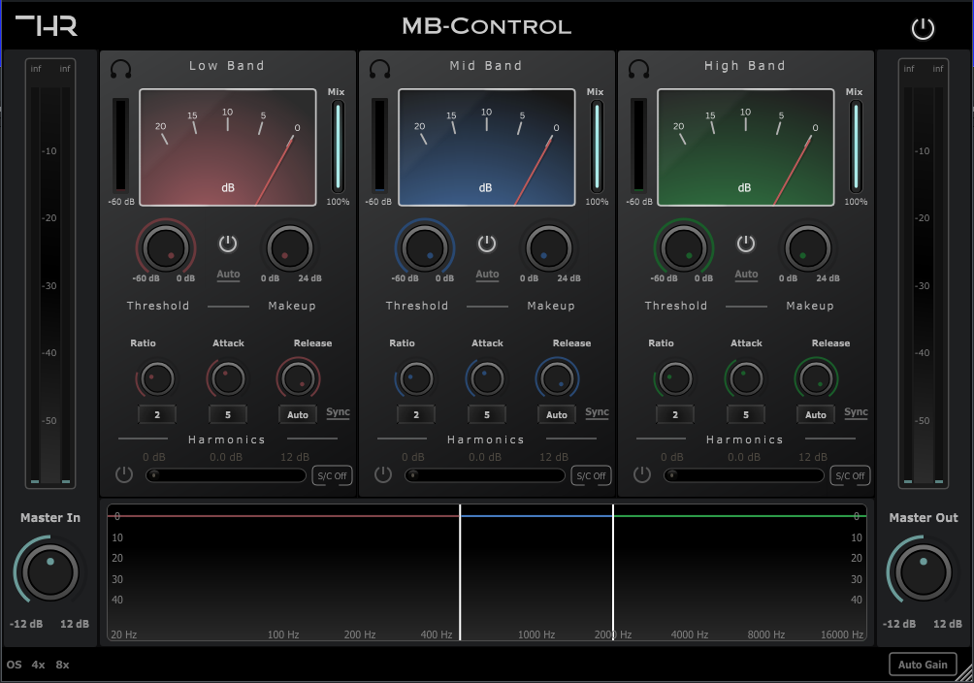
Task: Click the Low Band Mix slider
Action: click(338, 146)
